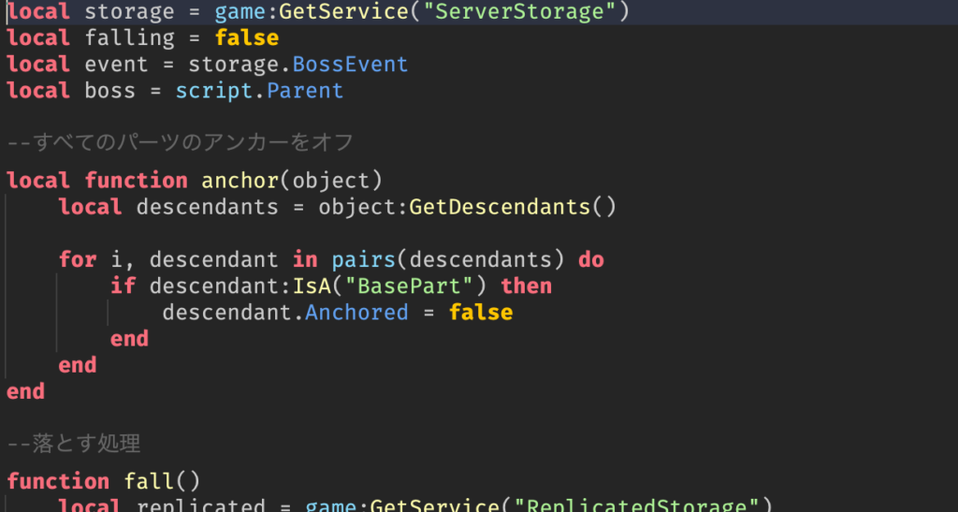Click the then keyword
The height and width of the screenshot is (512, 958).
[526, 285]
